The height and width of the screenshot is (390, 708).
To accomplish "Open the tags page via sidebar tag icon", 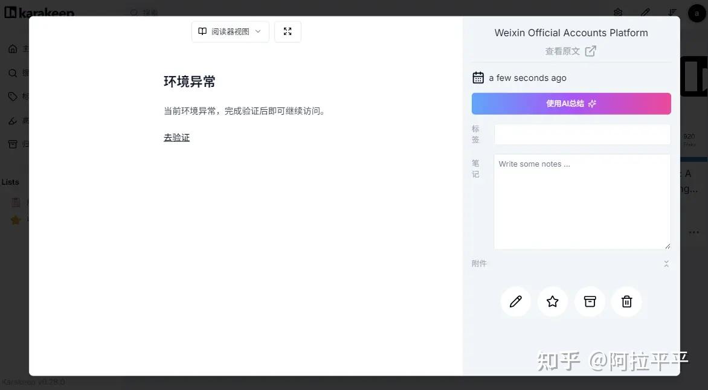I will [13, 96].
